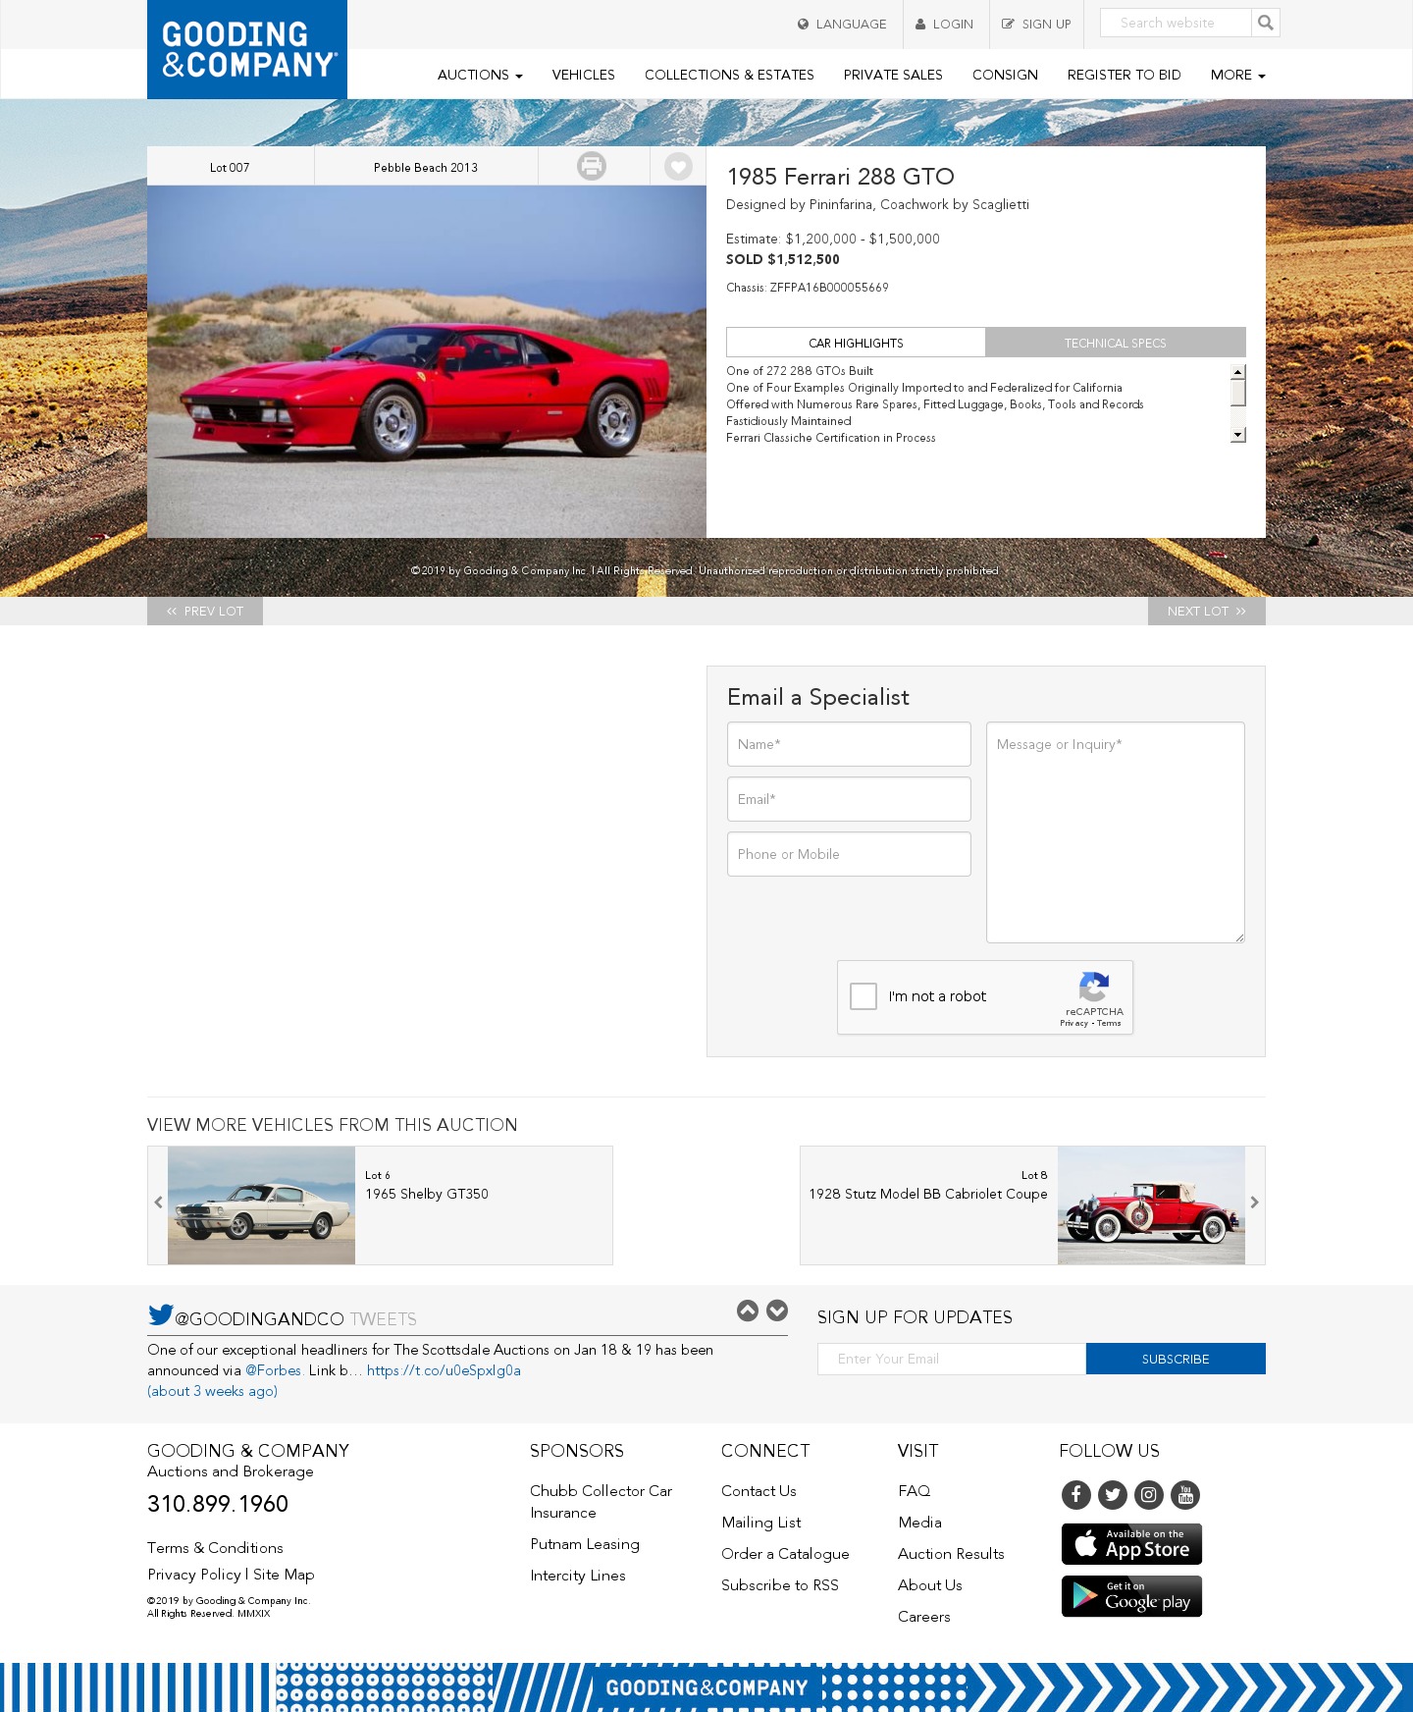The width and height of the screenshot is (1413, 1712).
Task: Click the Twitter bird icon beside @GOODINGANDCO
Action: tap(161, 1314)
